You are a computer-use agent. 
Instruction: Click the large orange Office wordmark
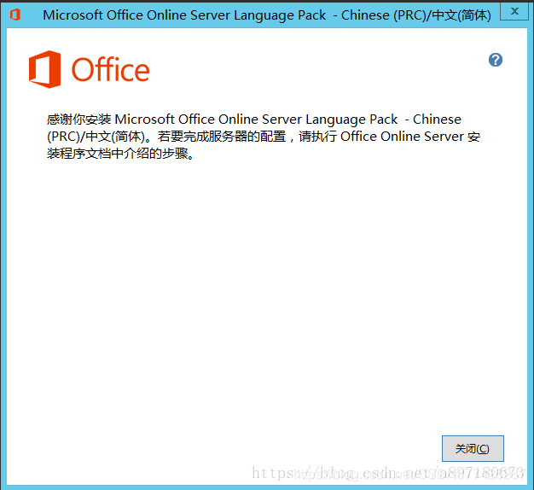click(110, 70)
